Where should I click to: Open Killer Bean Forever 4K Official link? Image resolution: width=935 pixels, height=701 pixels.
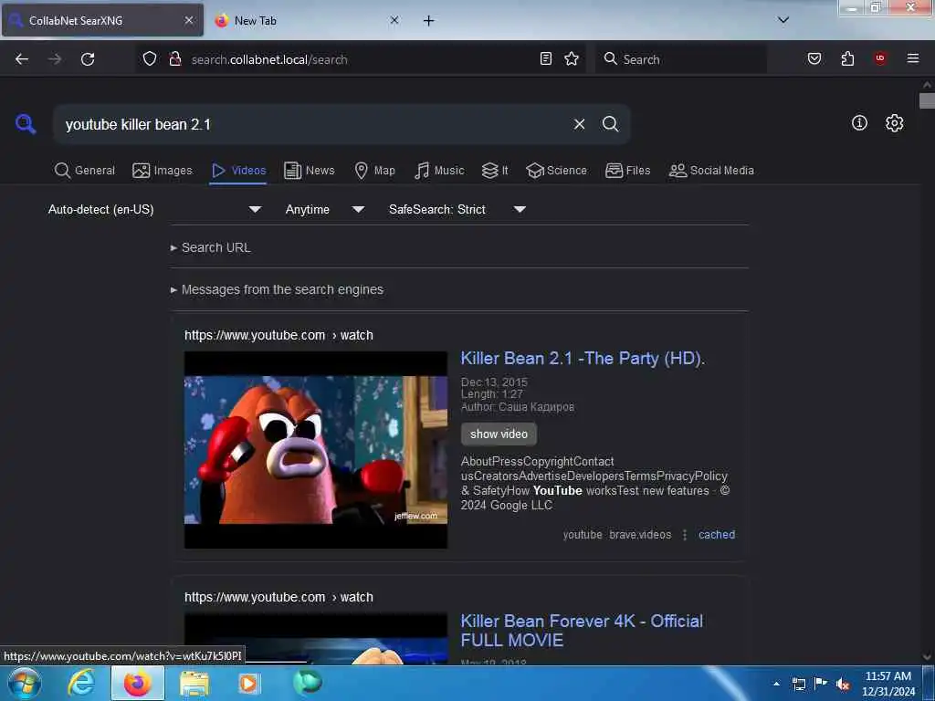(x=582, y=630)
